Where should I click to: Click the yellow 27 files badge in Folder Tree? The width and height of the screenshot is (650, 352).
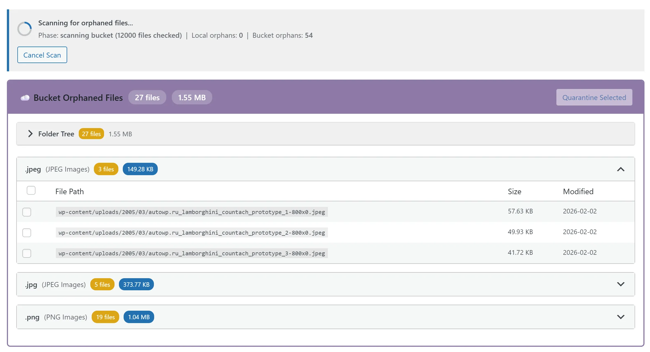[x=91, y=134]
